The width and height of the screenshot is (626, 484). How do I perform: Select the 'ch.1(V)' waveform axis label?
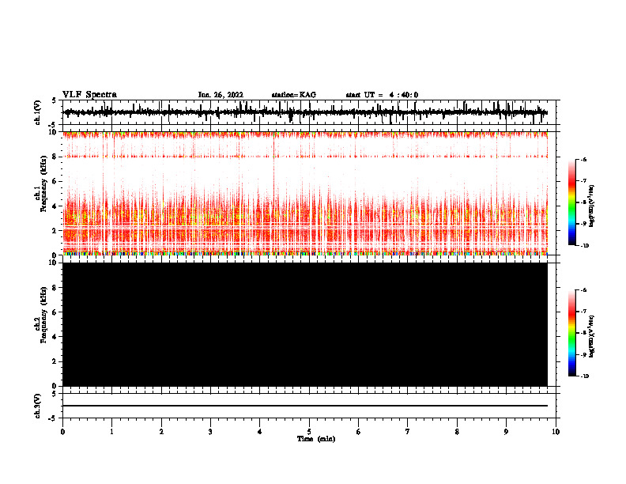(x=37, y=112)
